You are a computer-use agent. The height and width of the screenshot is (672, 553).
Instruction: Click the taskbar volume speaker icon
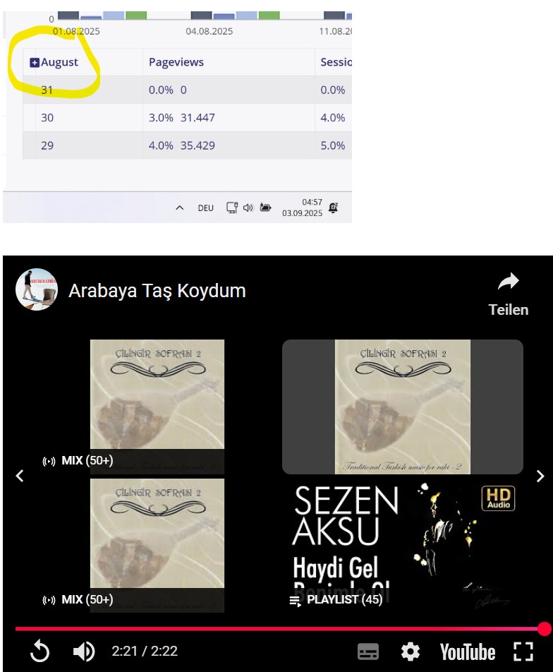click(x=248, y=208)
